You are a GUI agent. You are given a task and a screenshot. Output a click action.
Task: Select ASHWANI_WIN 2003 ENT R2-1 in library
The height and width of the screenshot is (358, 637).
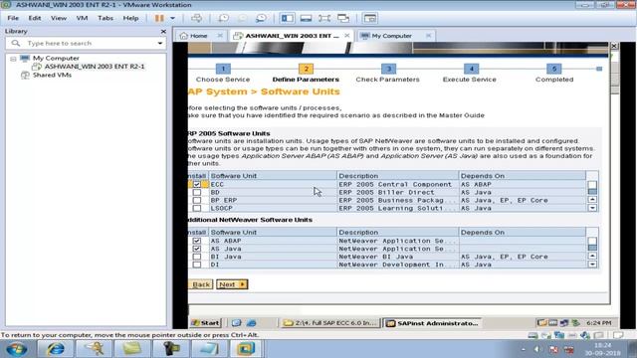point(95,67)
